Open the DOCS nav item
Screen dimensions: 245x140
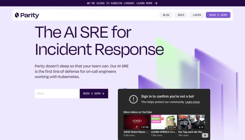181,15
